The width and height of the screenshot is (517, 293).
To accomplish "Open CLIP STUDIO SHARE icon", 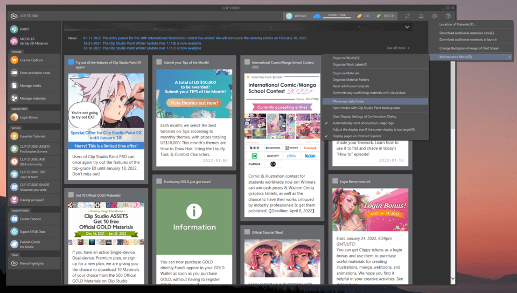I will pyautogui.click(x=14, y=187).
